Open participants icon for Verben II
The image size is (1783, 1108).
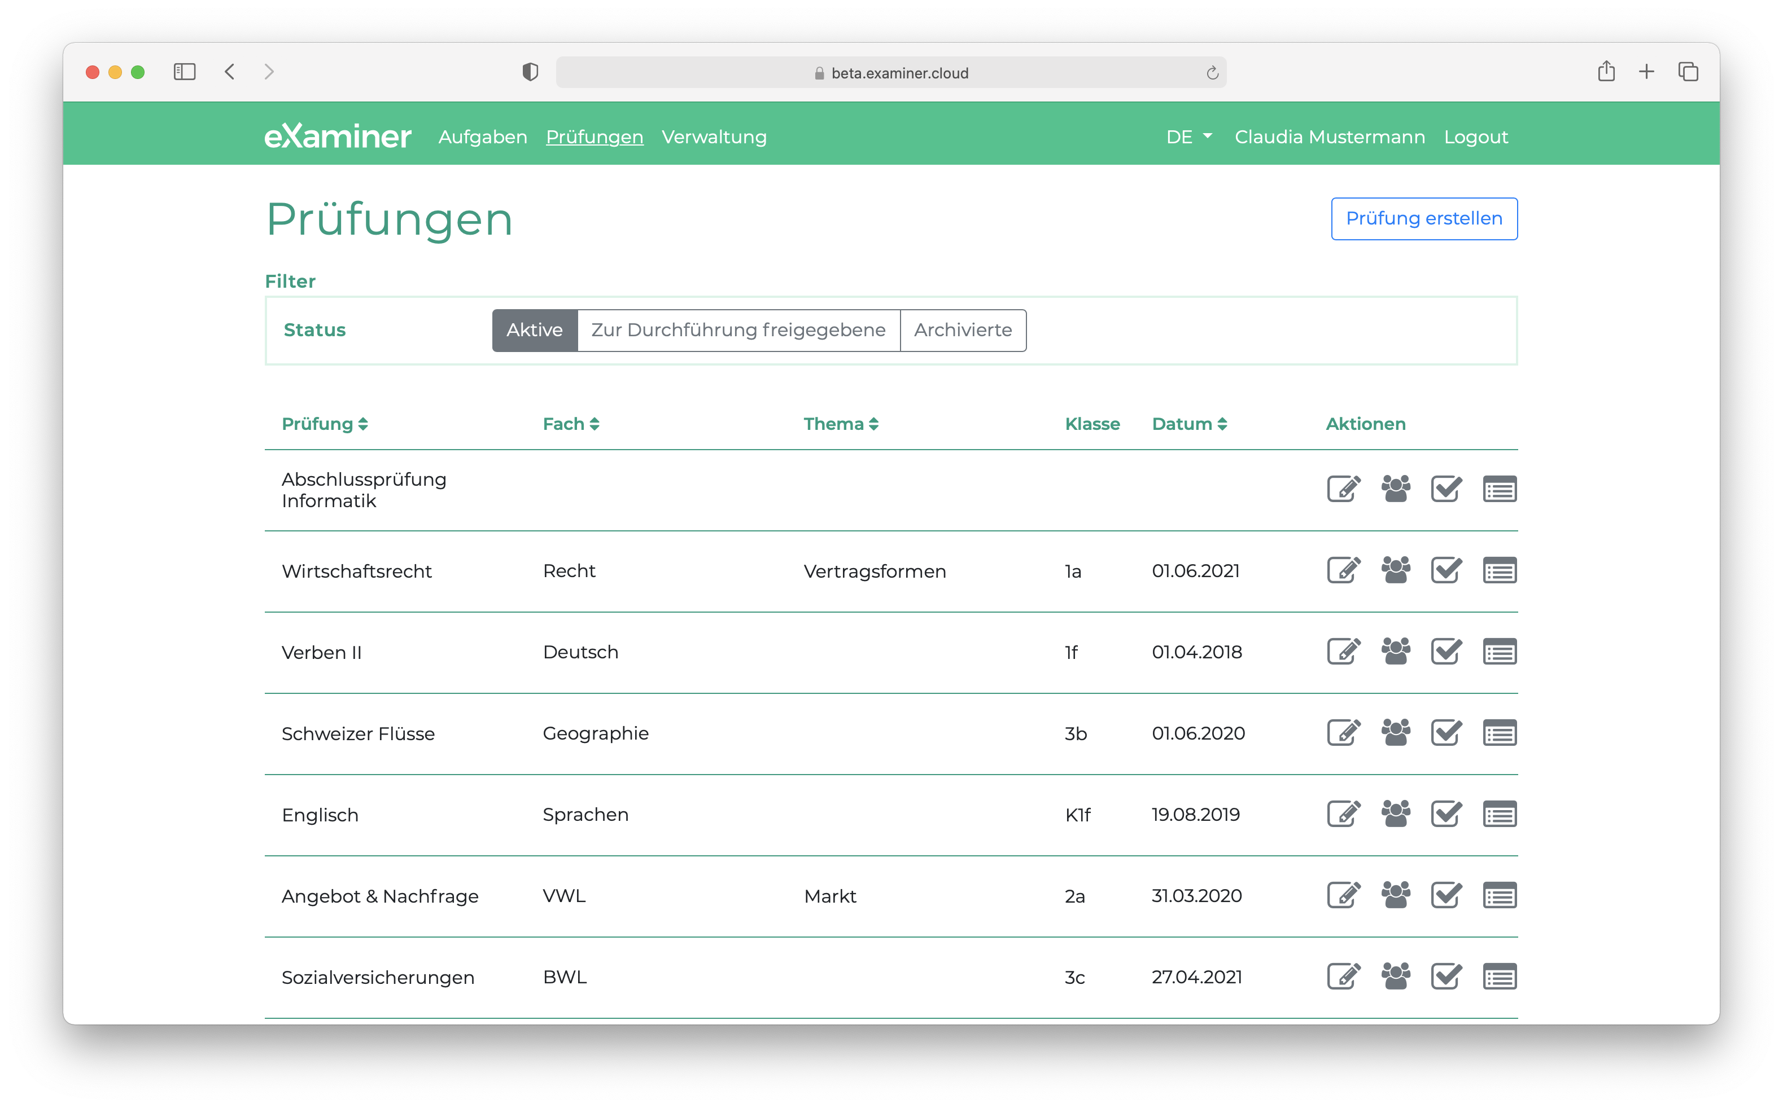(x=1395, y=652)
